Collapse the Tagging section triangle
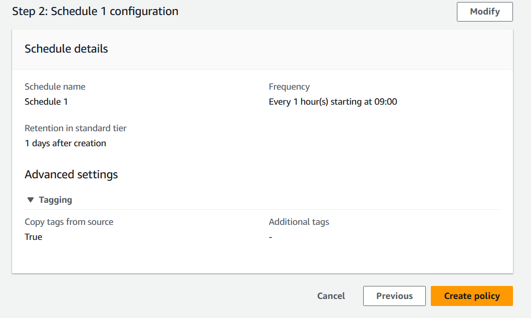 pos(31,200)
